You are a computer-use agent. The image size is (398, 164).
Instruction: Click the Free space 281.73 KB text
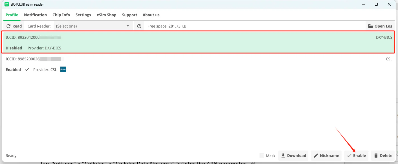click(x=167, y=26)
